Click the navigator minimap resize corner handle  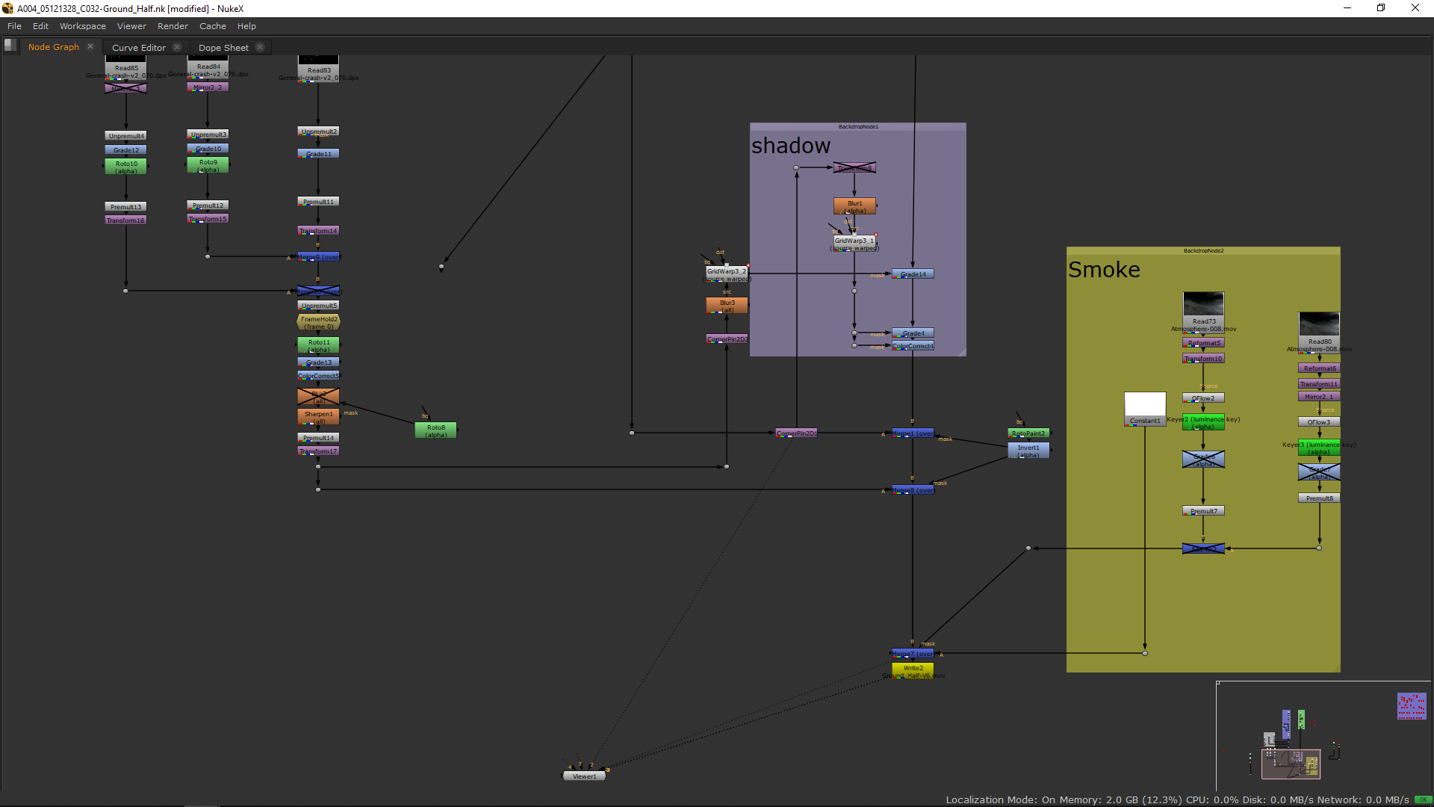(1218, 683)
